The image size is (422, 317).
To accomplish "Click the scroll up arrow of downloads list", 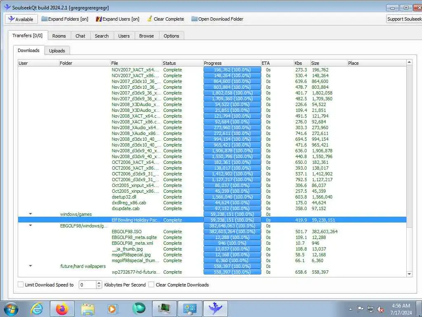I will [x=409, y=63].
